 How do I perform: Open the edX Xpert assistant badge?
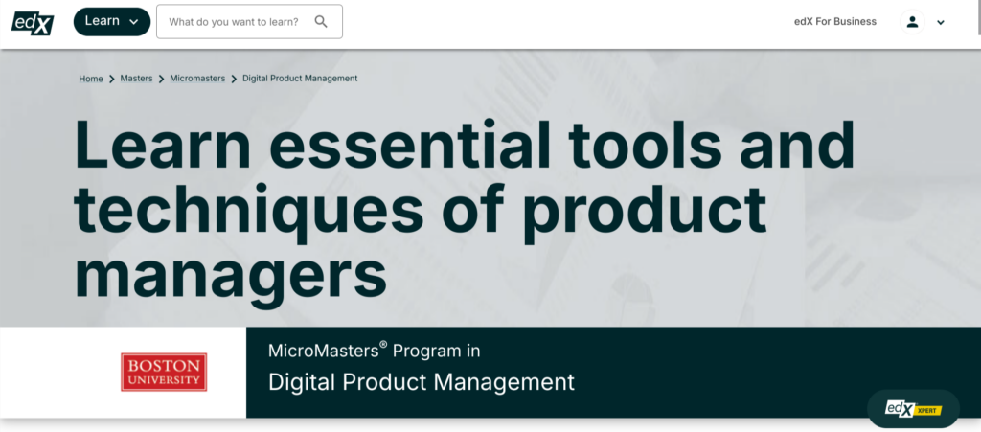(x=913, y=409)
